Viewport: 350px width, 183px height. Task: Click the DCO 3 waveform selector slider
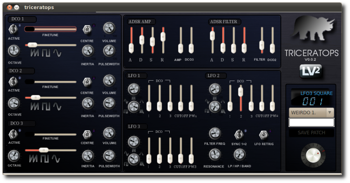pos(50,150)
